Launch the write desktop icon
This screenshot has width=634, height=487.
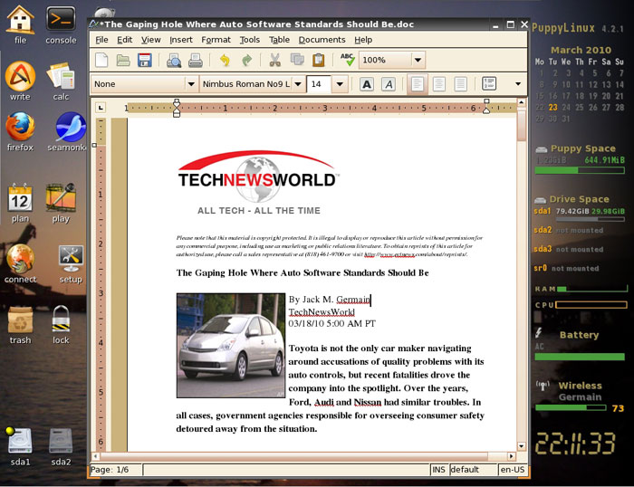point(20,81)
